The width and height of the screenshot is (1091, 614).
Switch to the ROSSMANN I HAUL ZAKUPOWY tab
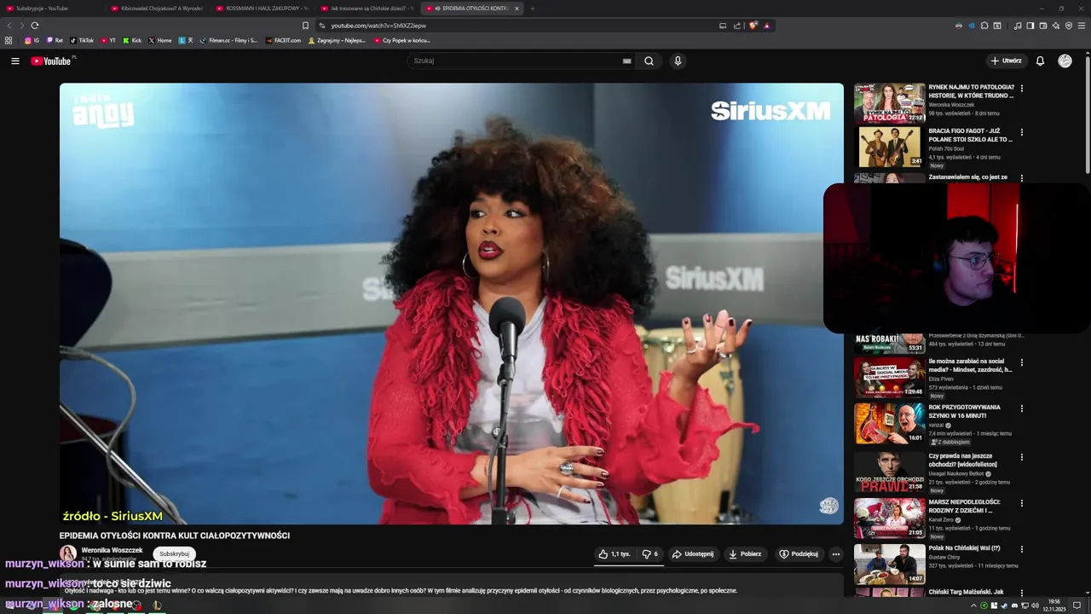(263, 9)
